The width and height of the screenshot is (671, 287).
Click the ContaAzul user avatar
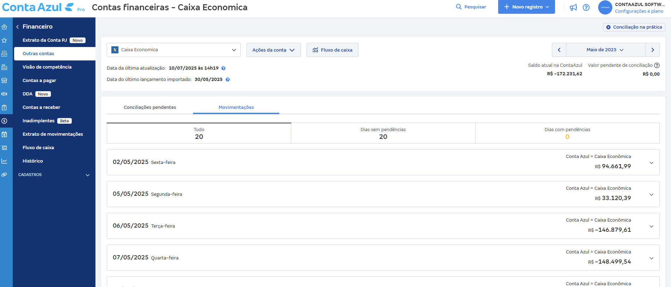(x=605, y=7)
